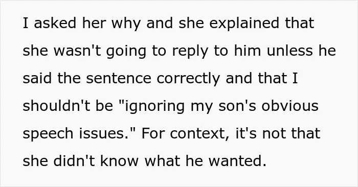Click the word "sentence"

coord(119,78)
